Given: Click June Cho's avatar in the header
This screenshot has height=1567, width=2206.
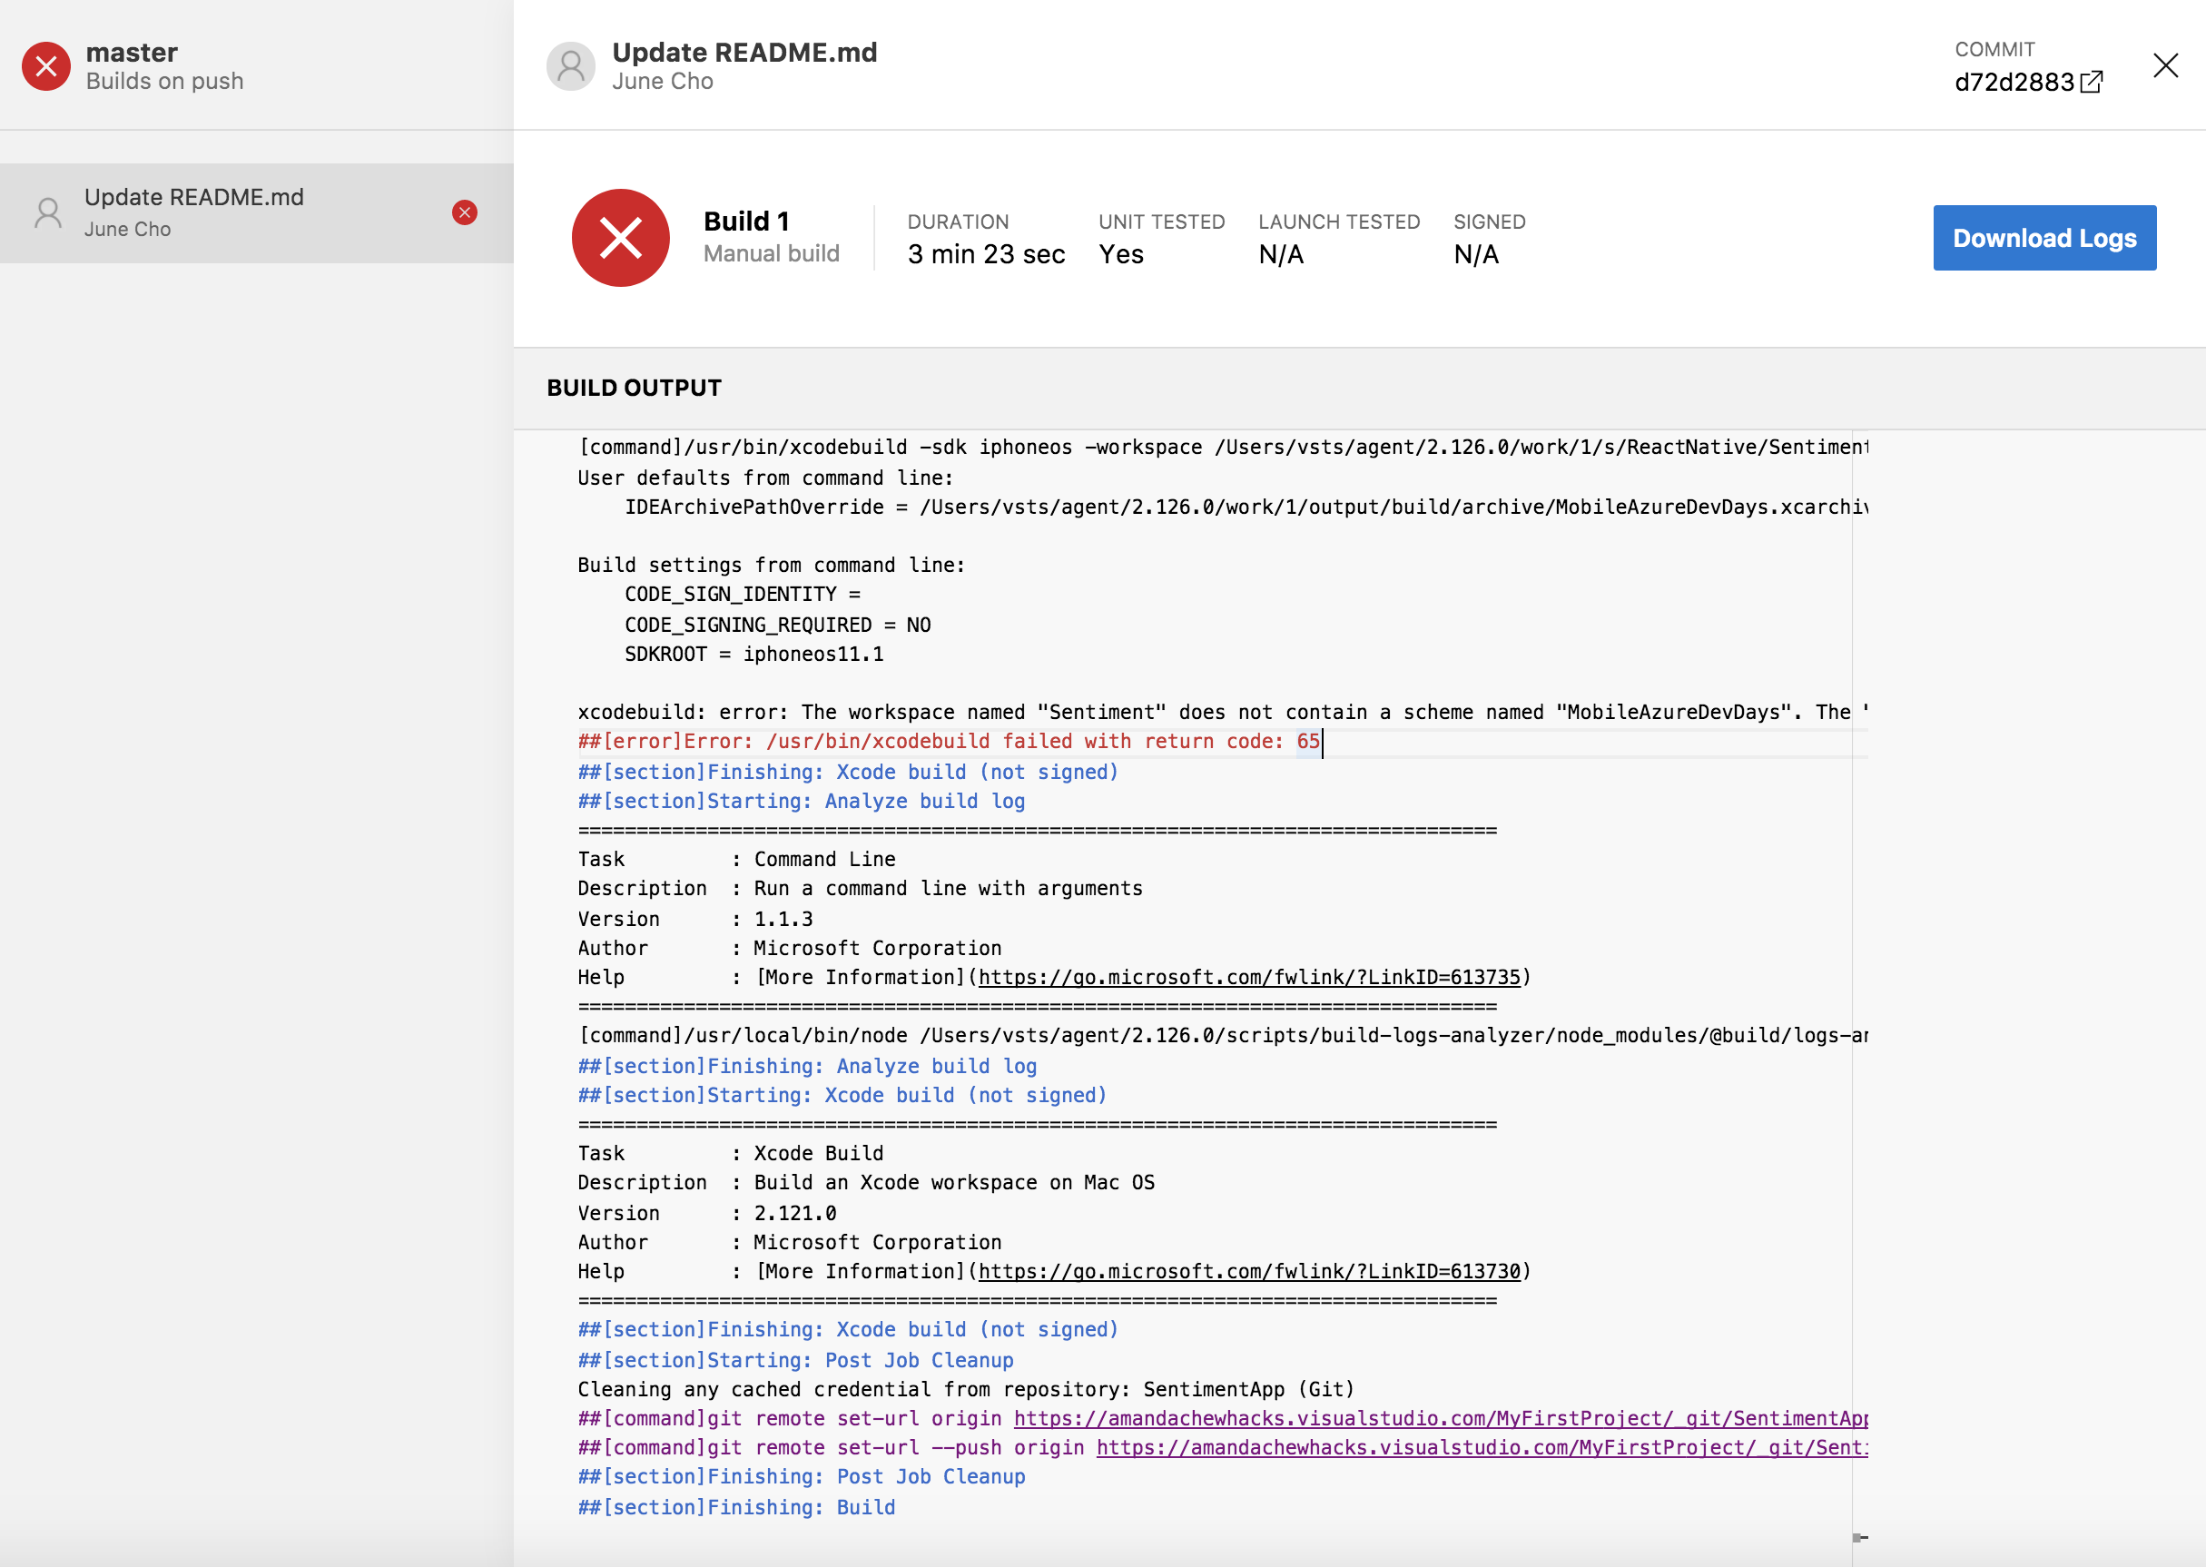Looking at the screenshot, I should [570, 66].
